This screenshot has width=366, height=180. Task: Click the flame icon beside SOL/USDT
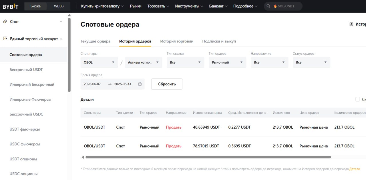(275, 6)
